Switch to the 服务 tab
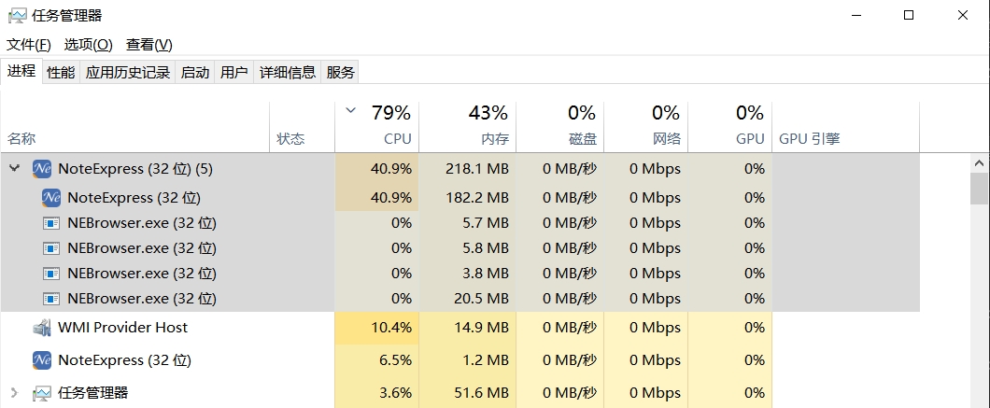Viewport: 990px width, 408px height. point(340,72)
